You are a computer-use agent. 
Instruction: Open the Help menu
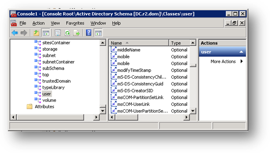116,23
